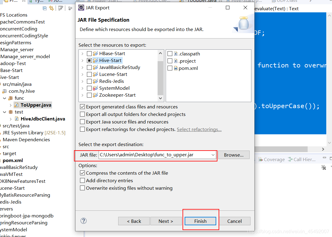The height and width of the screenshot is (237, 332).
Task: Click the func package icon
Action: coord(10,98)
